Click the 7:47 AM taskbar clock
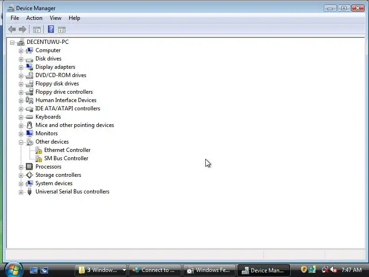This screenshot has width=369, height=277. (351, 270)
